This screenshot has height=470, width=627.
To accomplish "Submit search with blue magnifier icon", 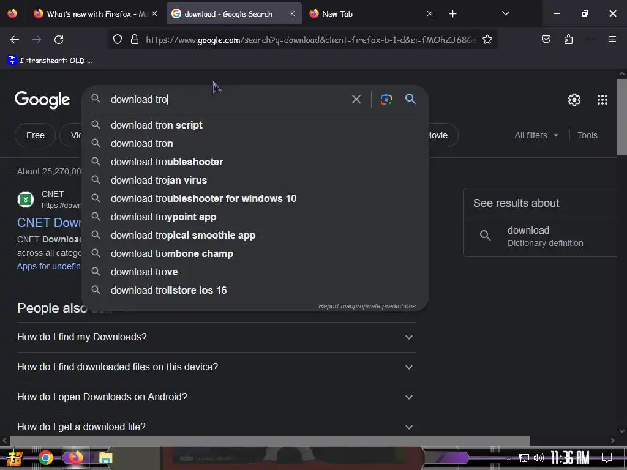I will [x=410, y=99].
